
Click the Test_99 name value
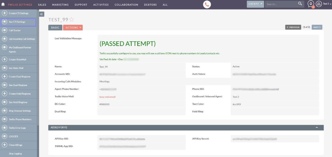103,66
